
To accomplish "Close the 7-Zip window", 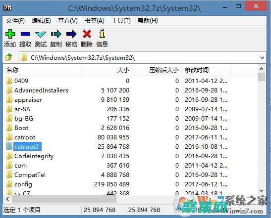I will click(x=256, y=6).
